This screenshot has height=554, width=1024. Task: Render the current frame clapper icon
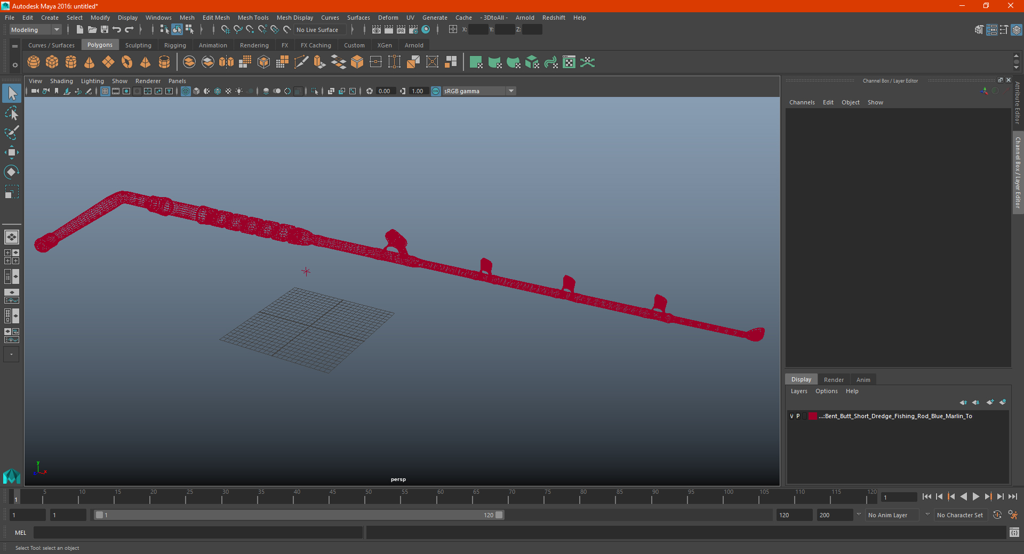(x=389, y=30)
